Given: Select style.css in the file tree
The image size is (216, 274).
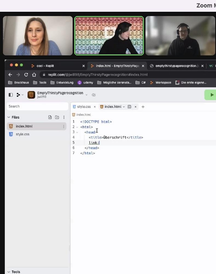Looking at the screenshot, I should coord(22,134).
